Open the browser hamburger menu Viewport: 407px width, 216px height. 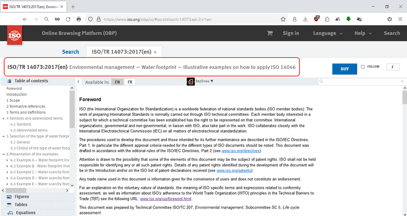400,19
